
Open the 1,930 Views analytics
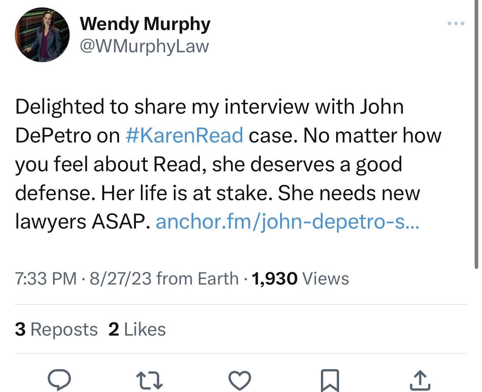(x=300, y=279)
